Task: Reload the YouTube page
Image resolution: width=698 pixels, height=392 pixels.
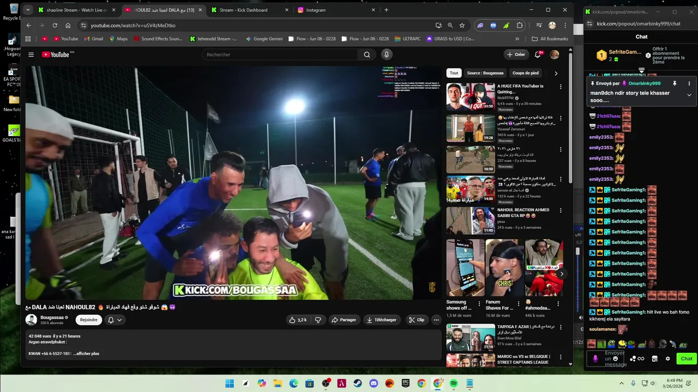Action: click(x=55, y=25)
